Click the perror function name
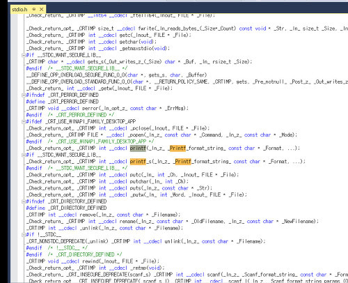Image resolution: width=348 pixels, height=283 pixels. [90, 108]
